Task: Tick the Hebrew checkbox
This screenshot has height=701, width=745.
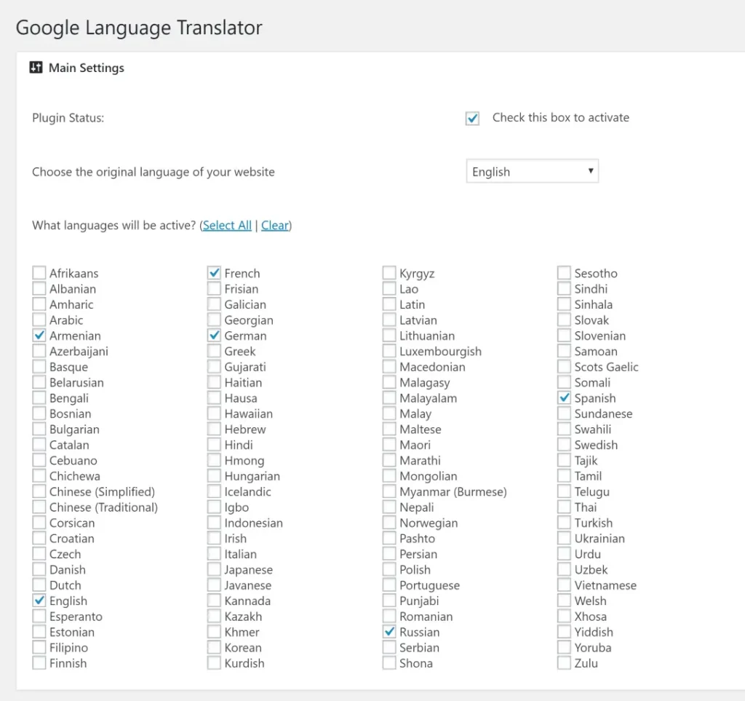Action: point(215,429)
